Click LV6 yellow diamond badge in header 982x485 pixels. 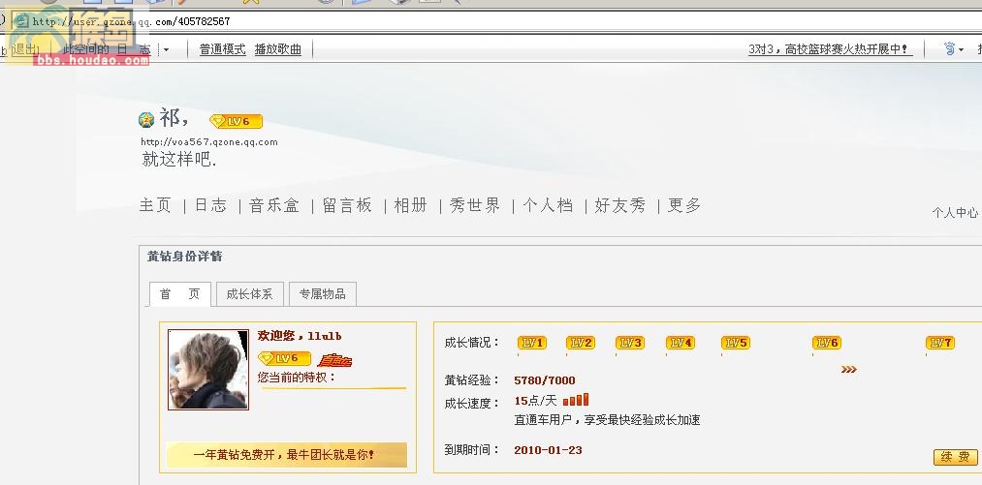[x=237, y=121]
